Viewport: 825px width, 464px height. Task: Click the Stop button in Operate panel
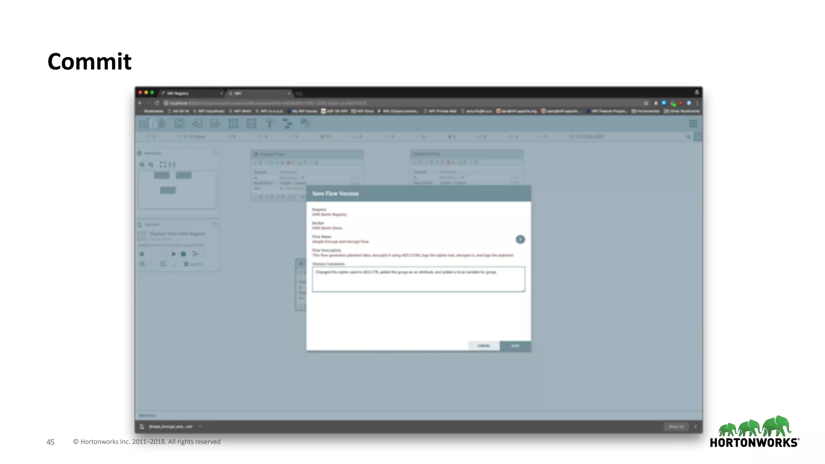pyautogui.click(x=183, y=254)
